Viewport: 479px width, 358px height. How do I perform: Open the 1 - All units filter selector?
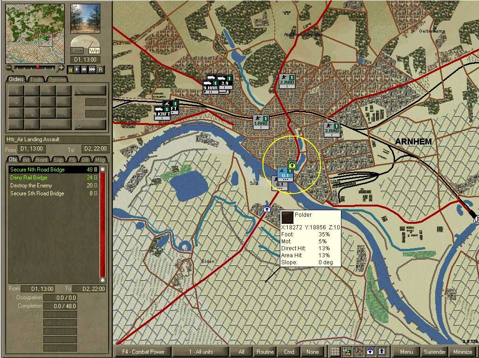coord(201,351)
